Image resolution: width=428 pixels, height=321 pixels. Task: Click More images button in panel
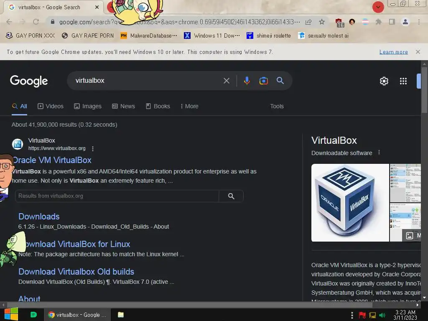coord(411,236)
